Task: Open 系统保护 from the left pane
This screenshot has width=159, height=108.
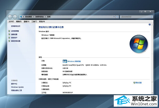Action: 14,38
